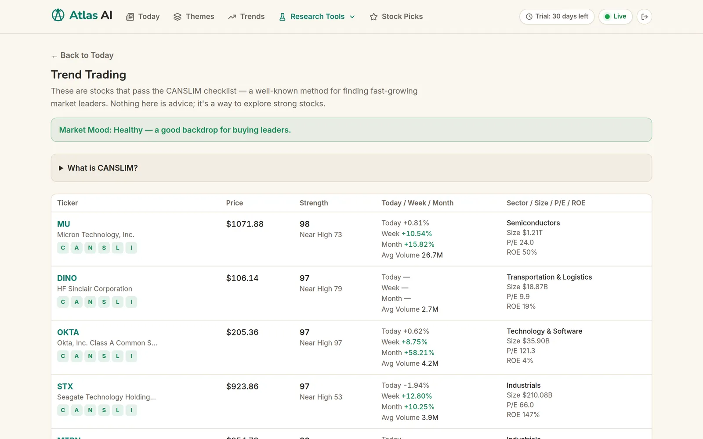Image resolution: width=703 pixels, height=439 pixels.
Task: Click the Ticker column header
Action: [67, 203]
